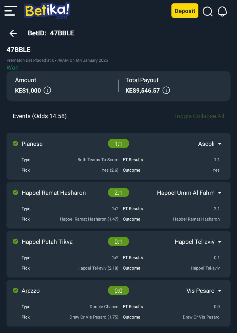This screenshot has height=333, width=237.
Task: Click the Deposit button
Action: tap(185, 11)
